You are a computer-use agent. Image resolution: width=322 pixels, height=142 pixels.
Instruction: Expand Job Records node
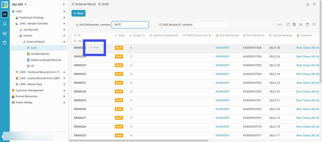pos(64,30)
